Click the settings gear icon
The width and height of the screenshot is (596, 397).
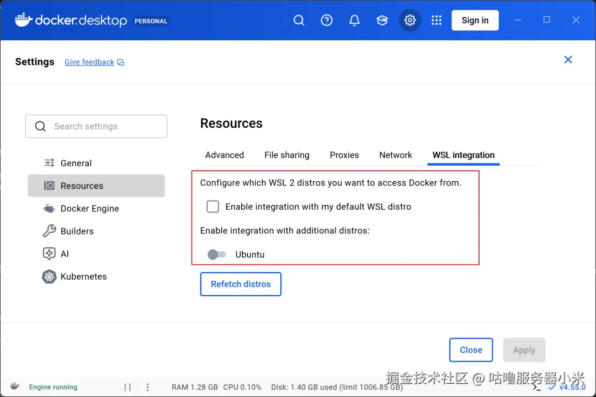[x=409, y=20]
